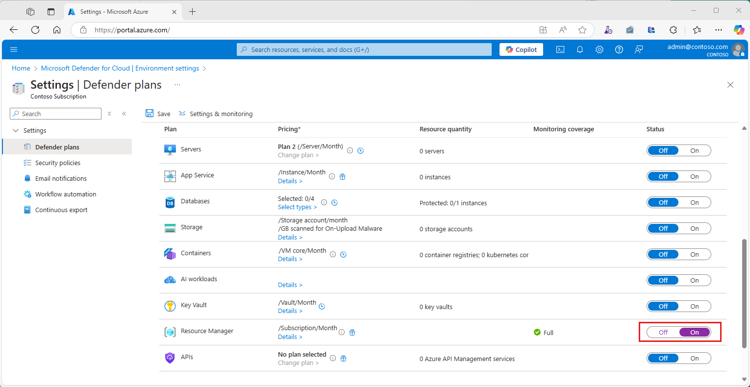Click the Copilot button in Azure header
The height and width of the screenshot is (387, 750).
(x=521, y=49)
